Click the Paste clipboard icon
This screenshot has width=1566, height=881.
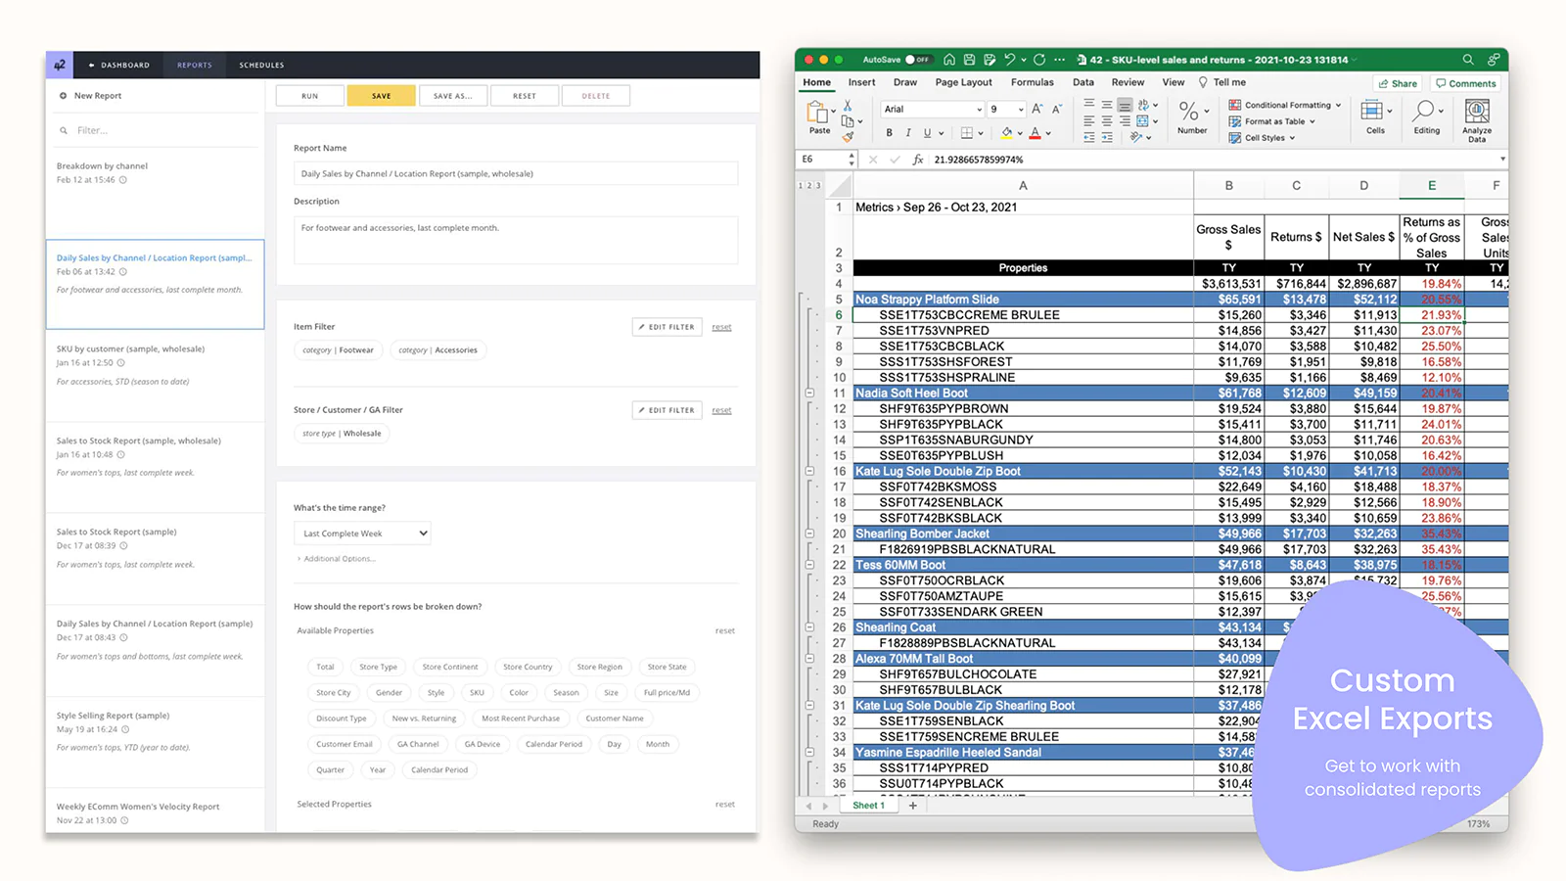pyautogui.click(x=817, y=113)
